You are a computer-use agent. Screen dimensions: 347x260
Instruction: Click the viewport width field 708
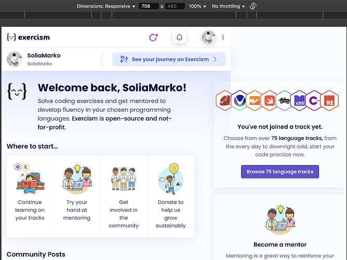pyautogui.click(x=148, y=6)
